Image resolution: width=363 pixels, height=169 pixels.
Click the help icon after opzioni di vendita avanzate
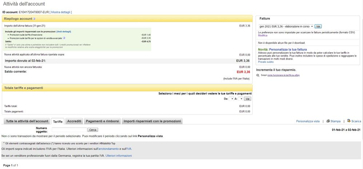(x=64, y=38)
